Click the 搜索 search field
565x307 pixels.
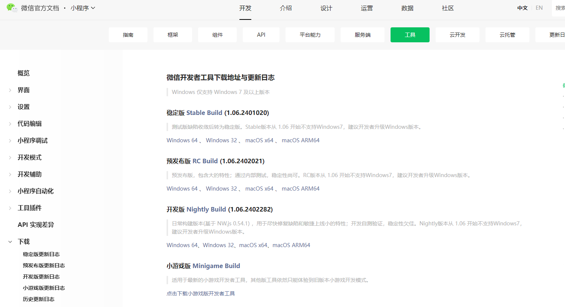pyautogui.click(x=559, y=8)
